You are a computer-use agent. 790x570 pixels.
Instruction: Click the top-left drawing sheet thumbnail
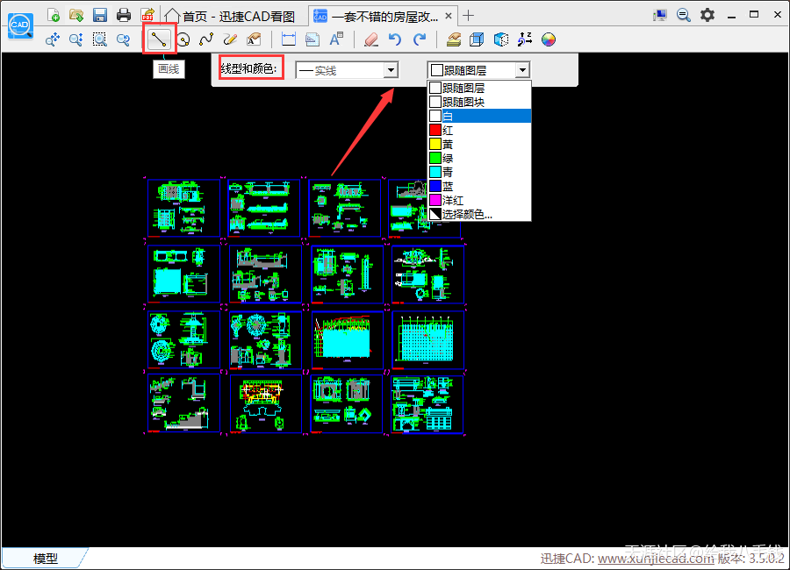(184, 208)
